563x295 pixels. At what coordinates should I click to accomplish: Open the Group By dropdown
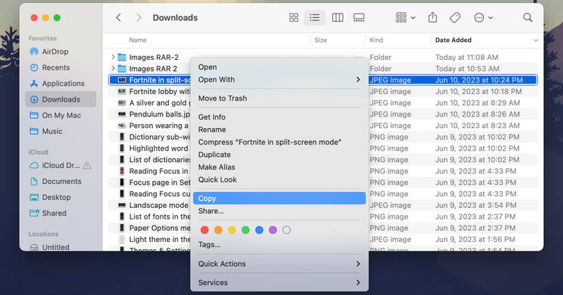pyautogui.click(x=405, y=18)
